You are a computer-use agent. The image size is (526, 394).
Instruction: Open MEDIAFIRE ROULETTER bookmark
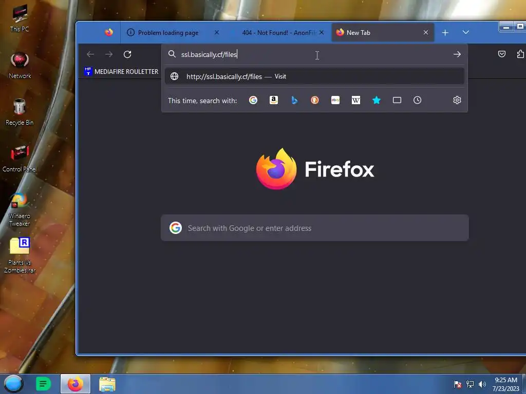(x=121, y=71)
